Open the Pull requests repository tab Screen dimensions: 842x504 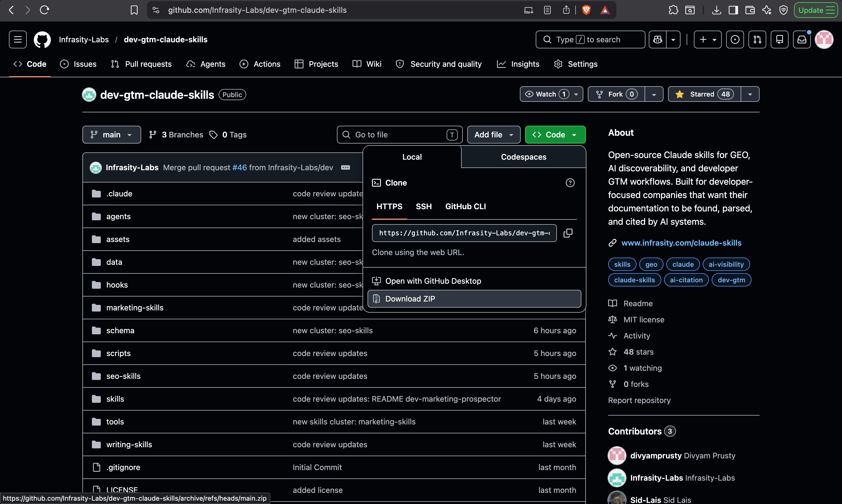tap(141, 64)
